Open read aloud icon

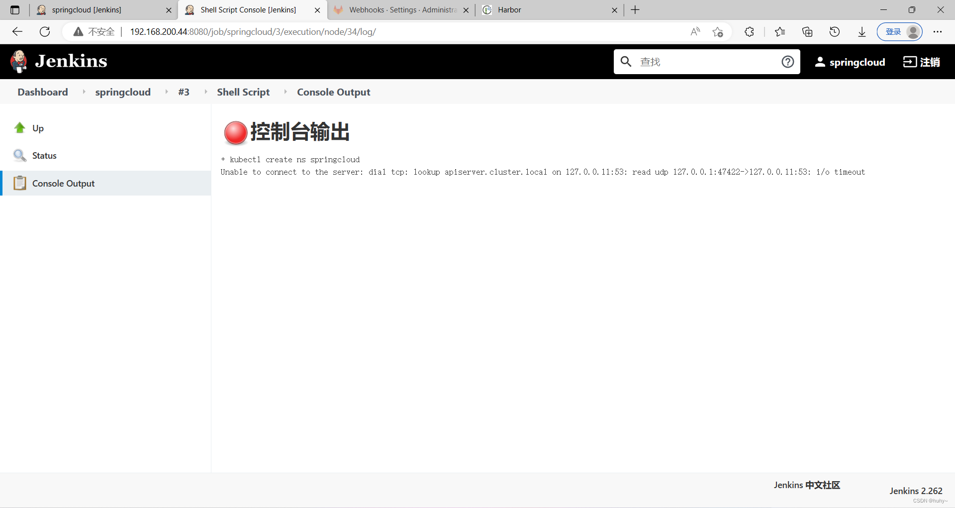695,32
